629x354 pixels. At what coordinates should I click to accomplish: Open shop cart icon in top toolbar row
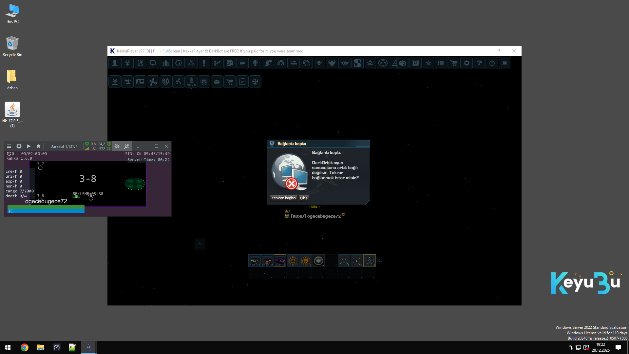454,63
